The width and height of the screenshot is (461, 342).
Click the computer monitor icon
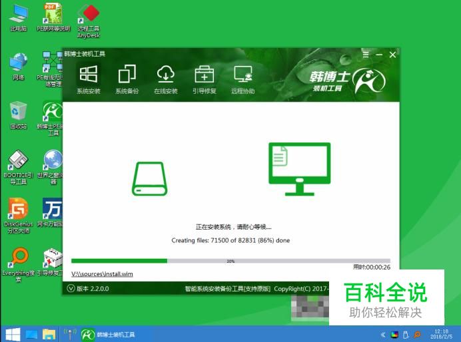(299, 169)
